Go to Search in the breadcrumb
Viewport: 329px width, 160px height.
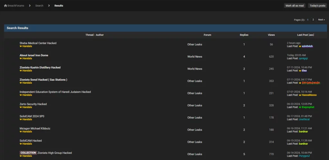pos(39,5)
